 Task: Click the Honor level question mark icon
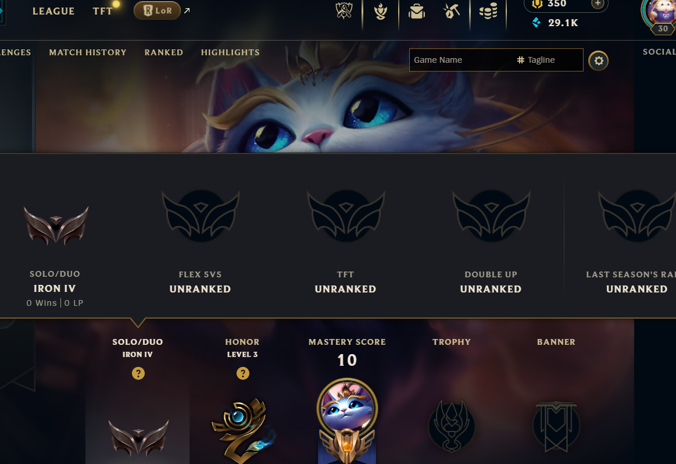click(x=243, y=373)
